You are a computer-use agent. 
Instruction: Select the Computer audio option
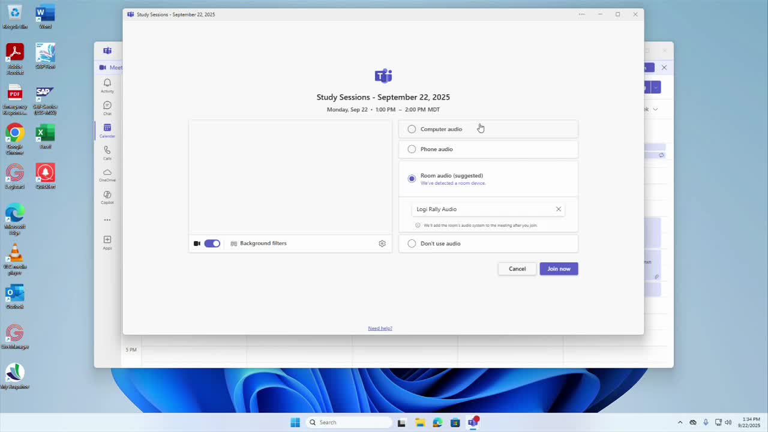point(412,129)
